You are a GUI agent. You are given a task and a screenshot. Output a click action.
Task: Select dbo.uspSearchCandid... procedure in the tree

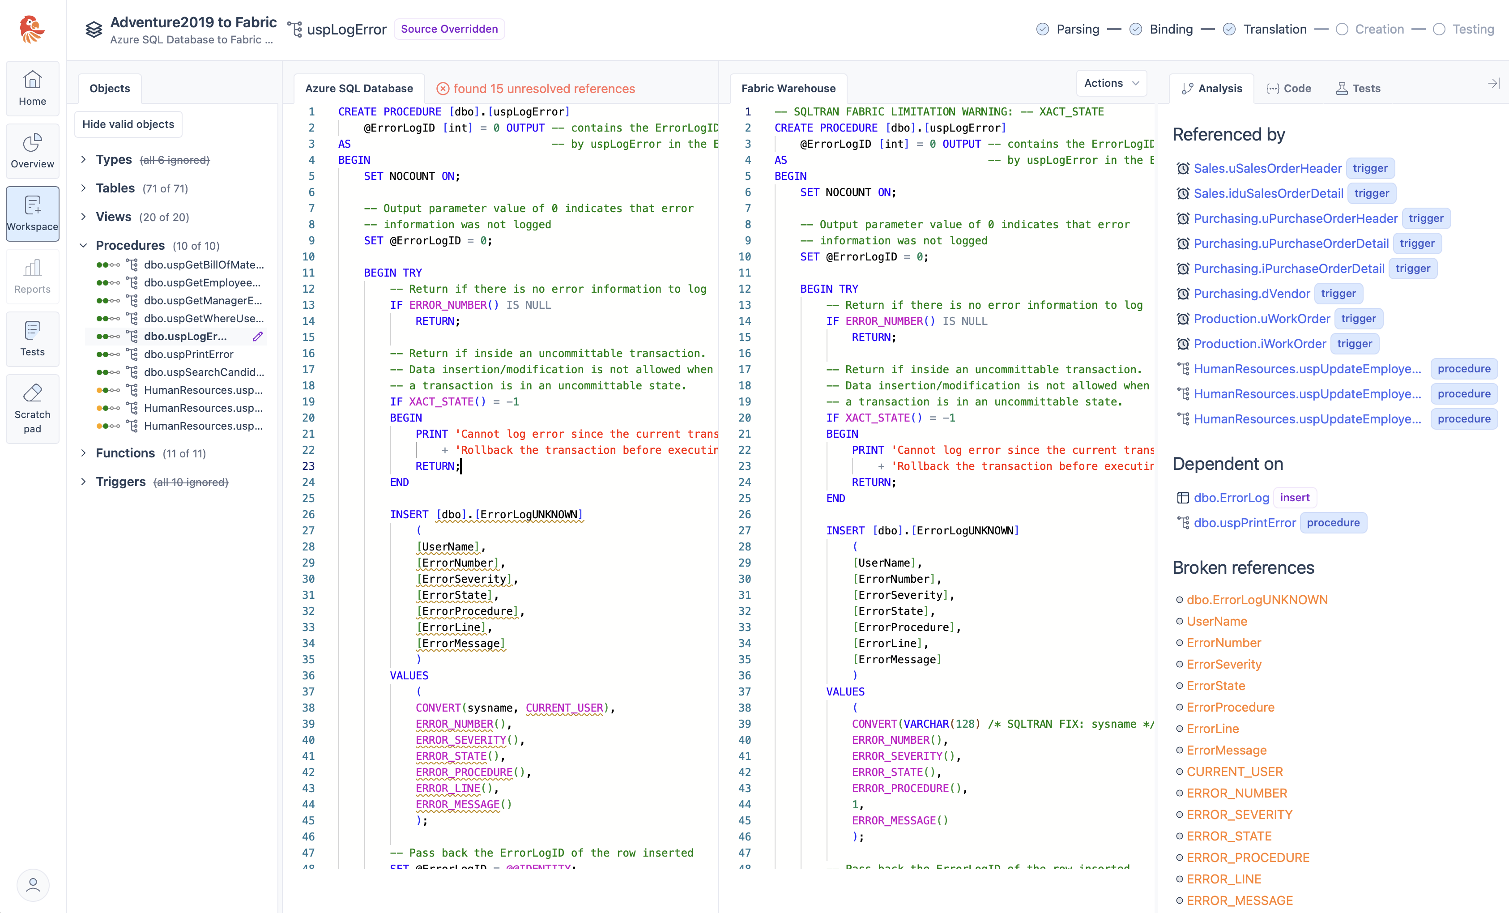pyautogui.click(x=203, y=372)
